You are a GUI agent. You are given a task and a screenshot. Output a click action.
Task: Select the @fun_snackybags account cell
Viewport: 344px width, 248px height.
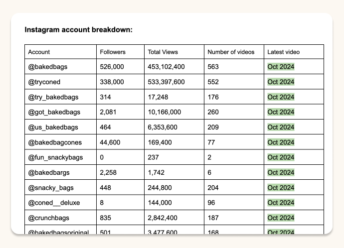point(55,157)
